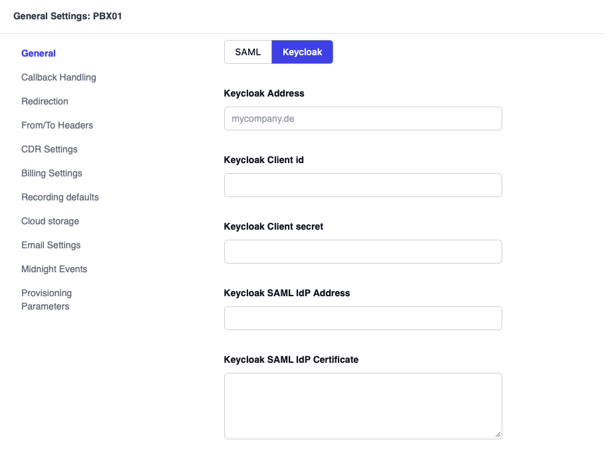Switch to the Keycloak tab
The image size is (604, 452).
pos(302,51)
